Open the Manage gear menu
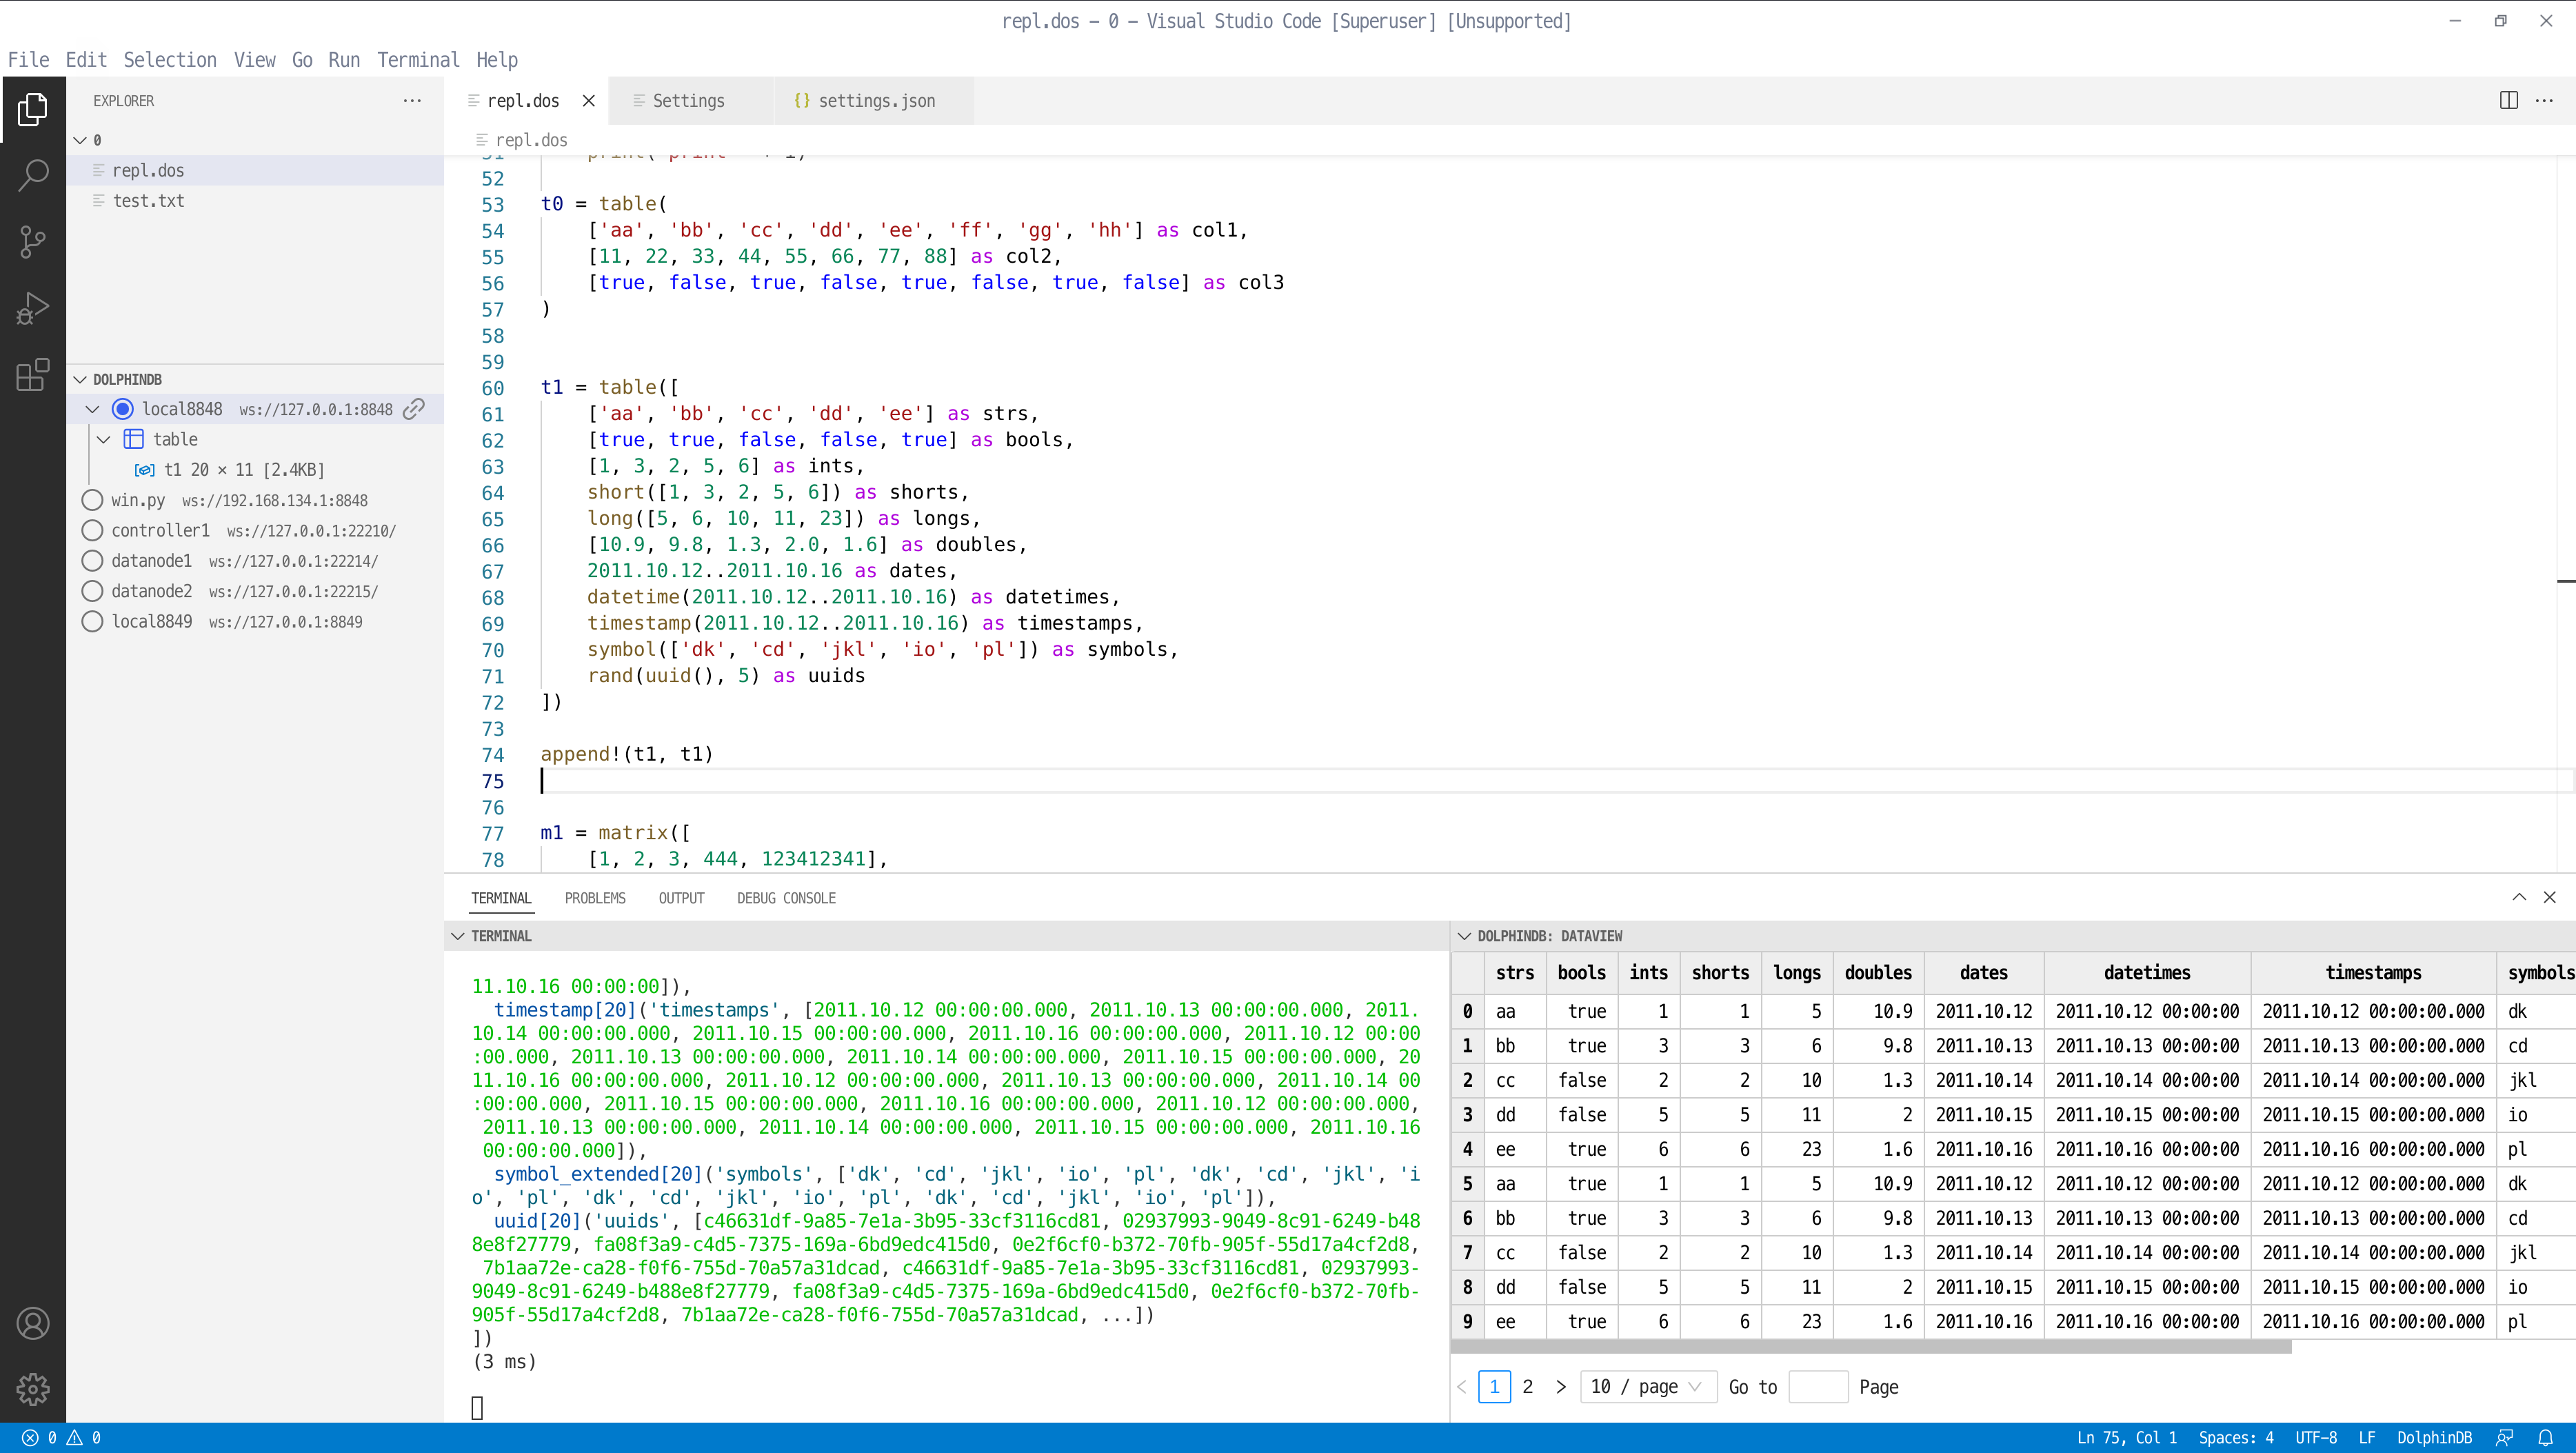This screenshot has width=2576, height=1453. [x=33, y=1389]
